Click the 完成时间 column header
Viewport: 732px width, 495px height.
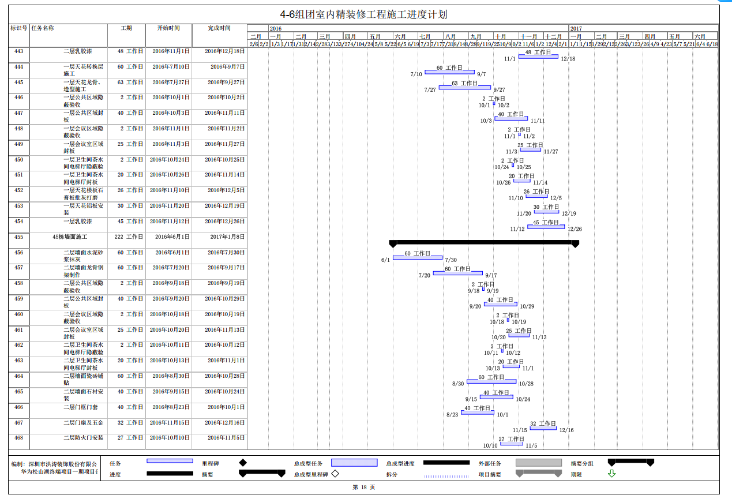219,28
